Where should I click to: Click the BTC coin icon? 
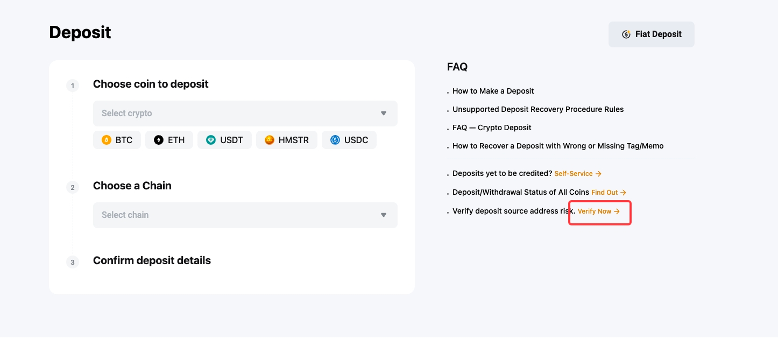click(x=107, y=140)
